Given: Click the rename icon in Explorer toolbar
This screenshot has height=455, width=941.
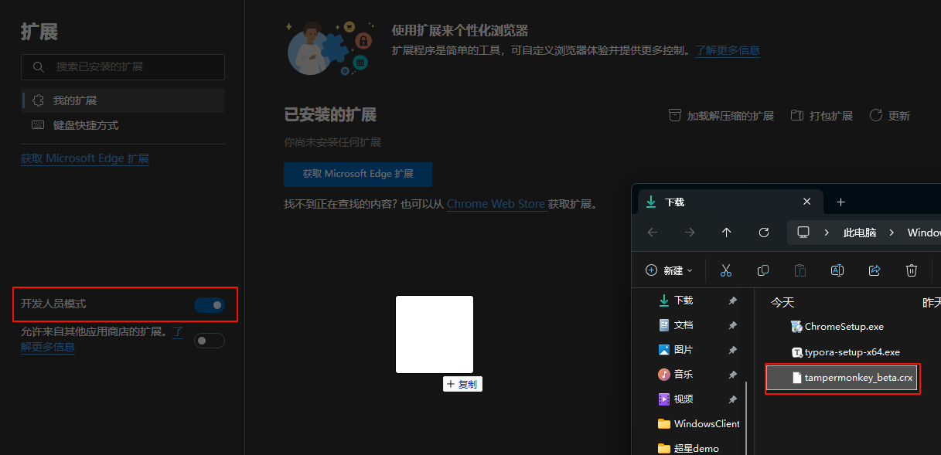Looking at the screenshot, I should pos(837,270).
